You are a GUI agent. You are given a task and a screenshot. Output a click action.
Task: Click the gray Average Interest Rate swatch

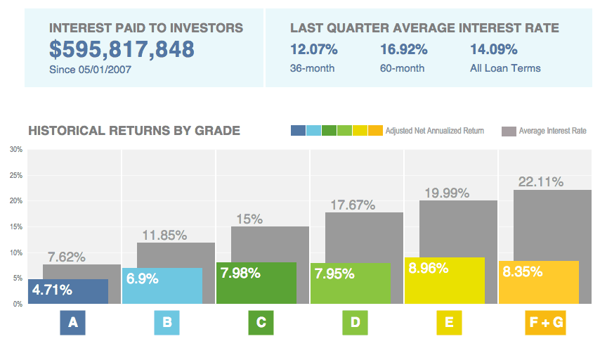pos(509,131)
